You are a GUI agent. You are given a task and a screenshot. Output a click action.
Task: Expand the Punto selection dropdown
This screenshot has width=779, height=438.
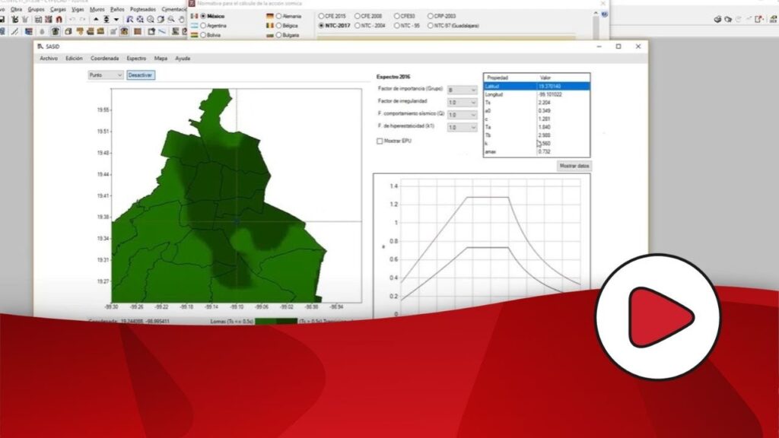(x=106, y=75)
